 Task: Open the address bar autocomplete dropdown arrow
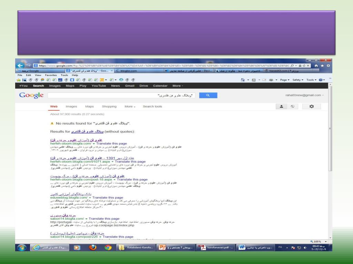click(296, 66)
